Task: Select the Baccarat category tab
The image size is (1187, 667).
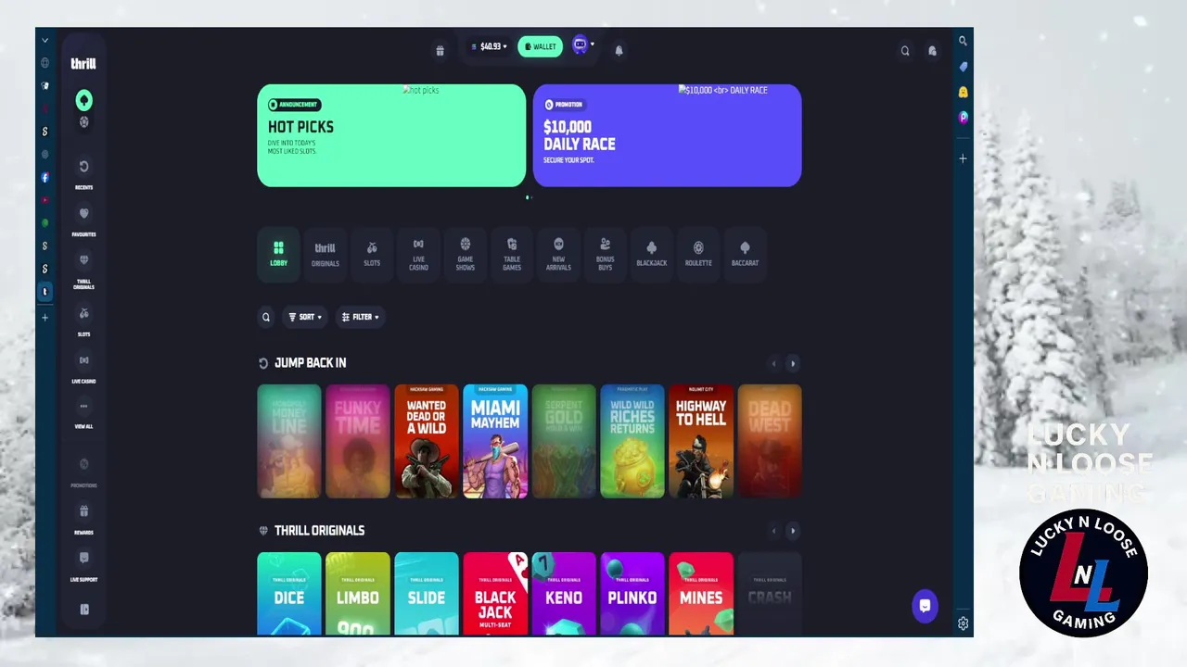Action: pos(745,253)
